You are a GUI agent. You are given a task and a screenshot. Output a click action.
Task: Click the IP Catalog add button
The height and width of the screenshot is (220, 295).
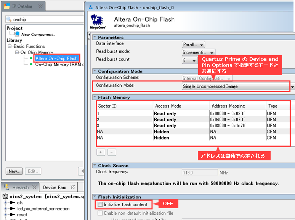(82, 171)
